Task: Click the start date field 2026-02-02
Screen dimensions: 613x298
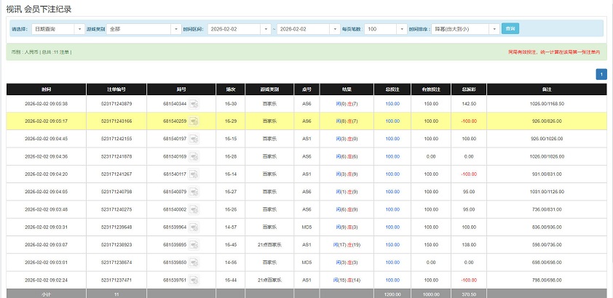Action: click(234, 29)
